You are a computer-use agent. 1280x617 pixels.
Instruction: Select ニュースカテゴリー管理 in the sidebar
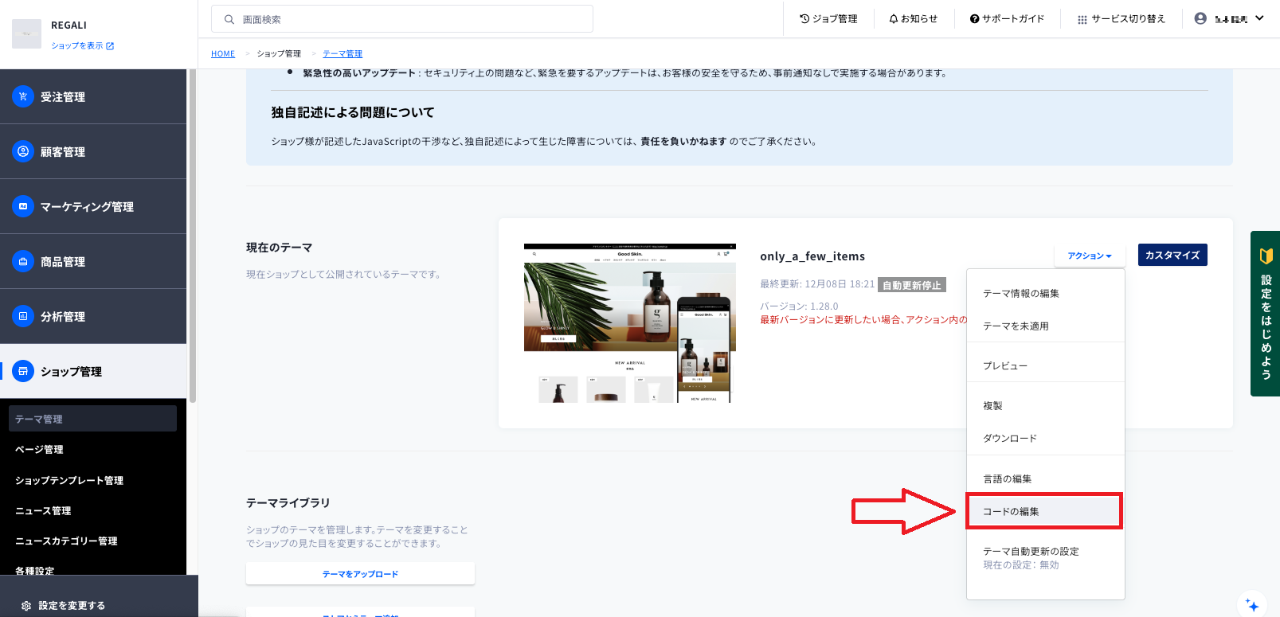click(66, 541)
